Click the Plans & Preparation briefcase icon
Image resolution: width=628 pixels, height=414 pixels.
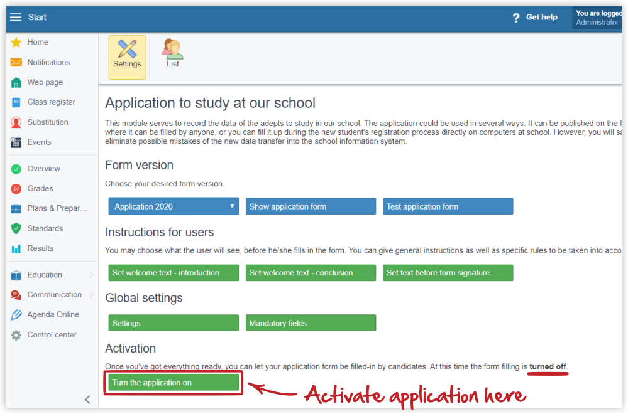pos(16,209)
